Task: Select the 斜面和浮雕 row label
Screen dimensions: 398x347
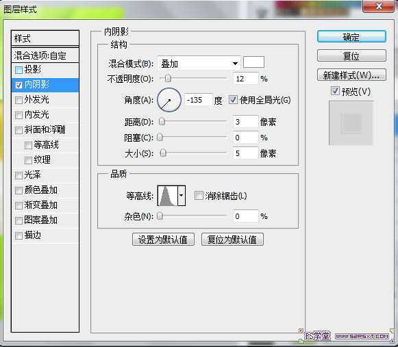Action: pyautogui.click(x=45, y=129)
